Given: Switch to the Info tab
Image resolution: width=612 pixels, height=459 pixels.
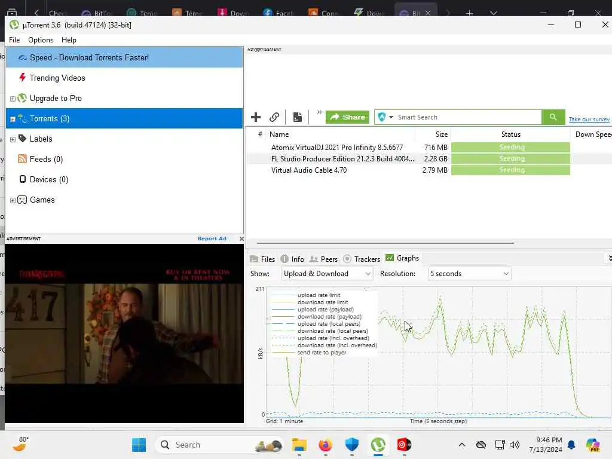Looking at the screenshot, I should [x=292, y=259].
